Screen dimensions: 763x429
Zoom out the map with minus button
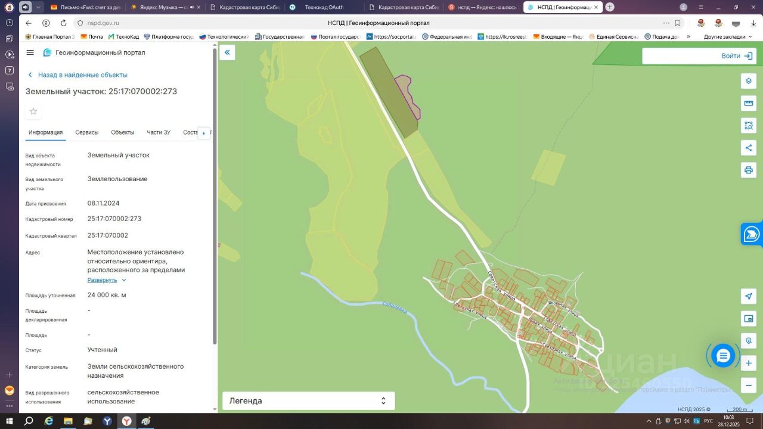coord(749,385)
